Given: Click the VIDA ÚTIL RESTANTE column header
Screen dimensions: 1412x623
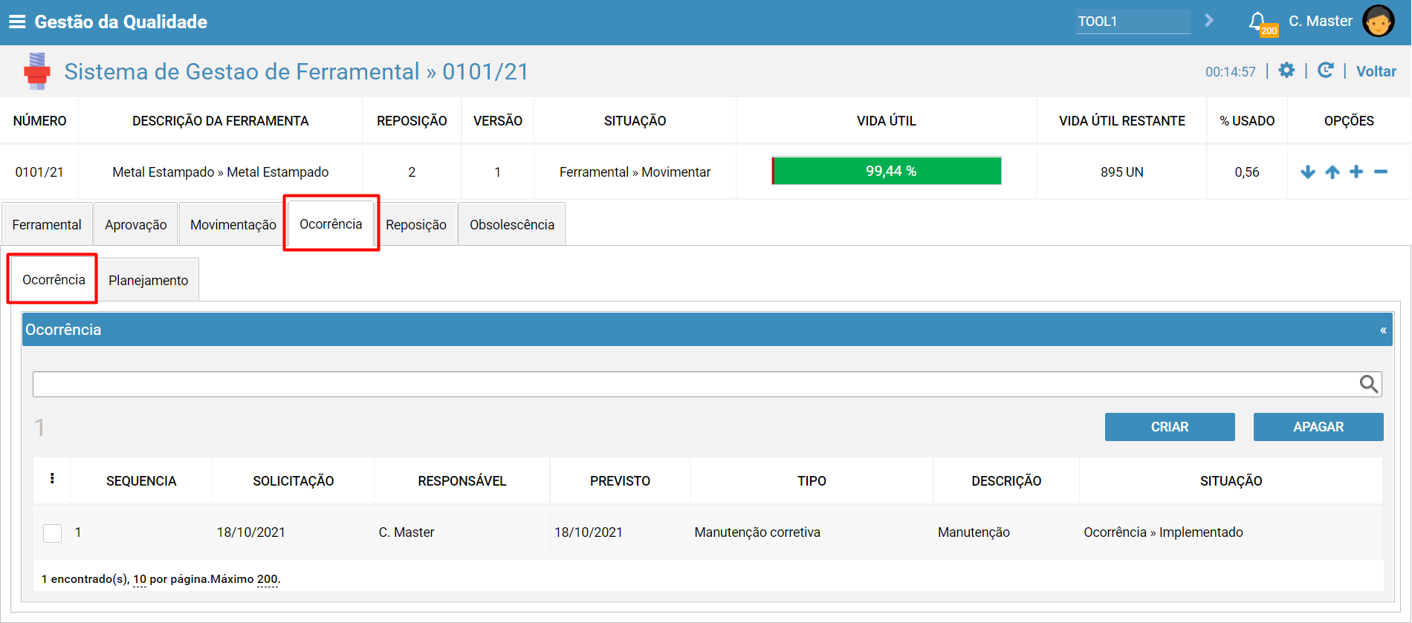Looking at the screenshot, I should click(x=1122, y=120).
